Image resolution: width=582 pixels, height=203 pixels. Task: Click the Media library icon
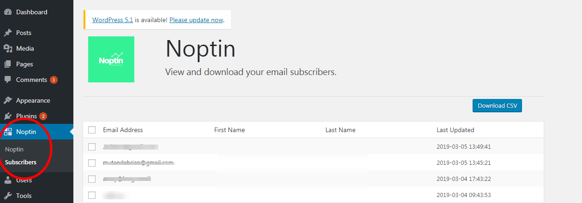pyautogui.click(x=8, y=48)
